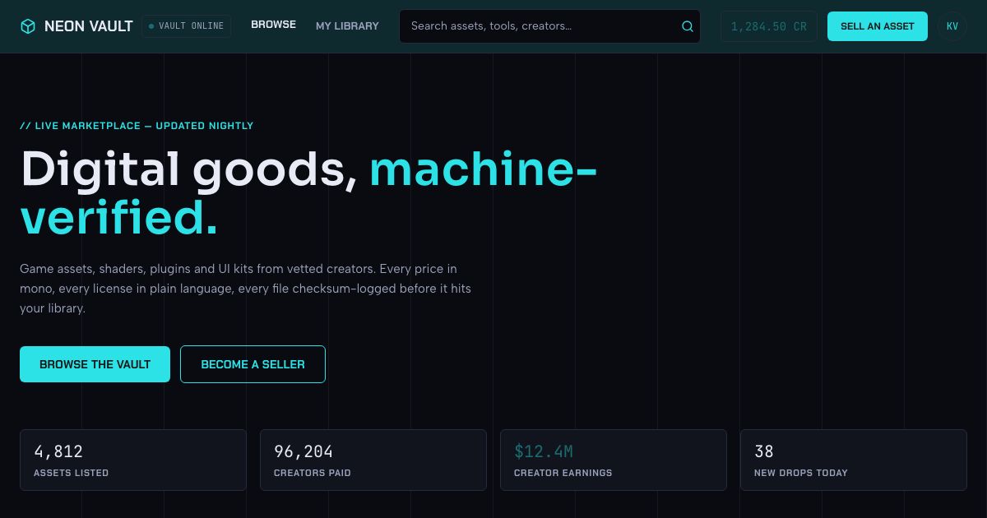This screenshot has width=987, height=518.
Task: Select the $12.4M Creator Earnings card
Action: [x=614, y=460]
